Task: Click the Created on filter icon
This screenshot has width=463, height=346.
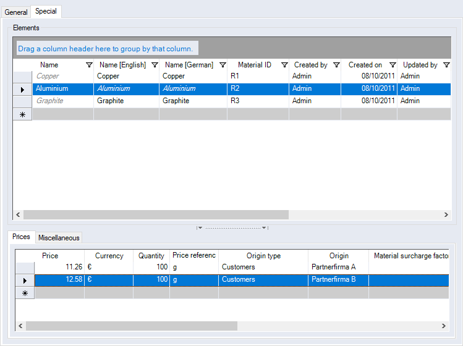Action: tap(392, 65)
